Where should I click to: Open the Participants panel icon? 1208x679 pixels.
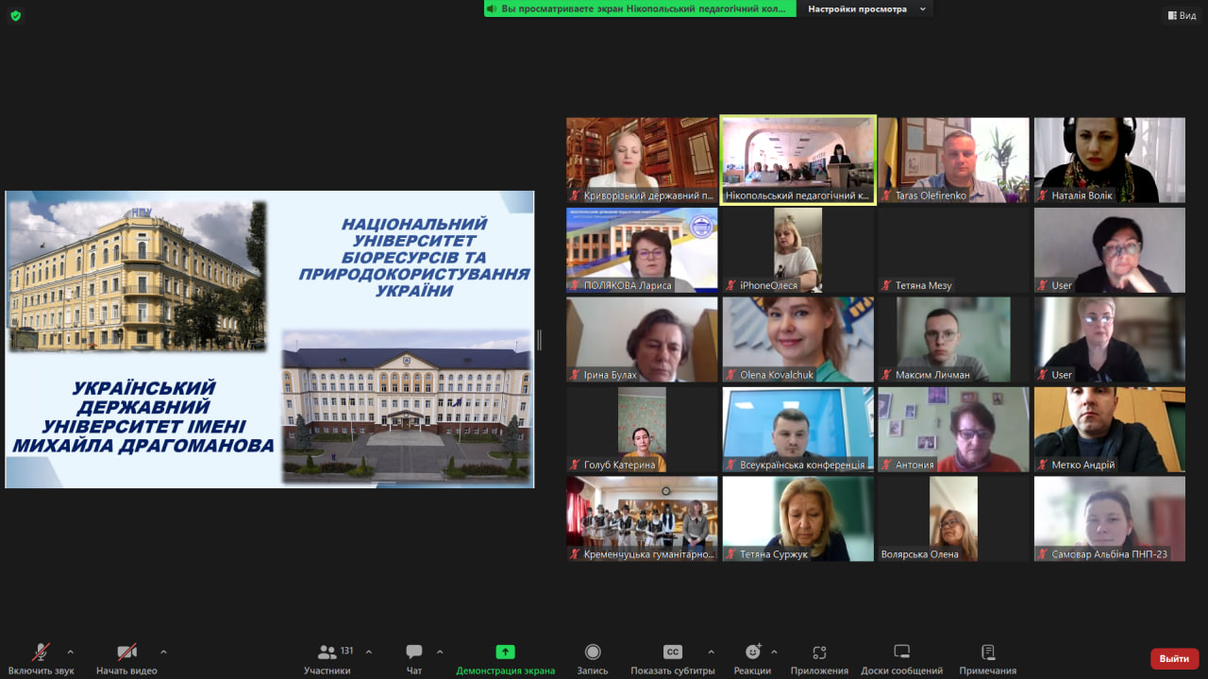click(x=327, y=652)
